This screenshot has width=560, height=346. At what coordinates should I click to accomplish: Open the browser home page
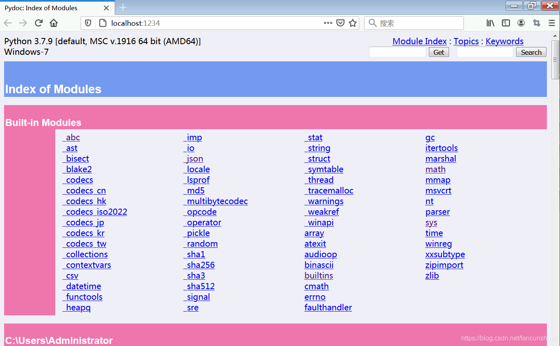(54, 23)
